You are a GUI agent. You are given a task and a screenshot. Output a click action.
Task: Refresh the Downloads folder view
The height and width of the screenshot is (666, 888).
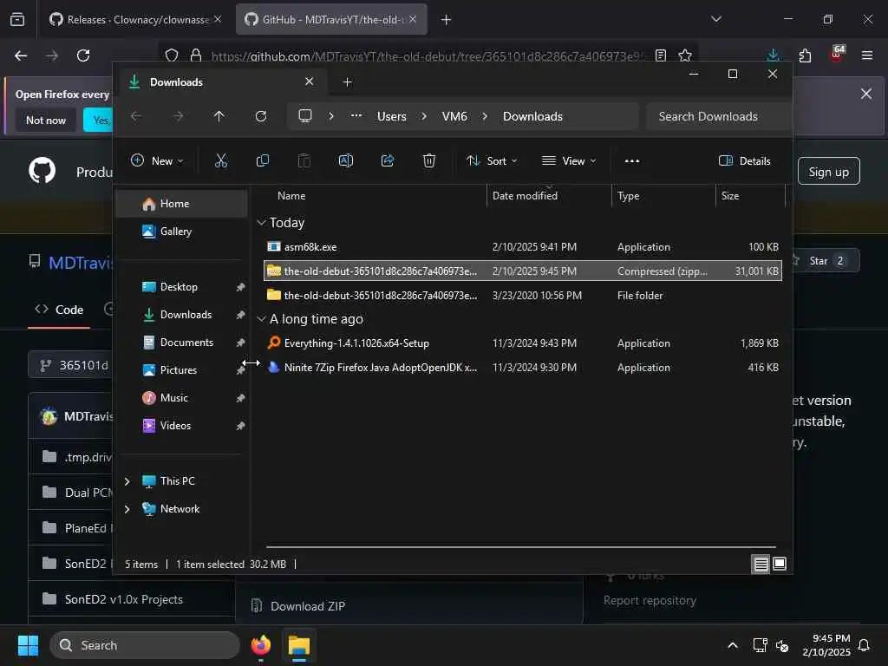click(x=261, y=116)
